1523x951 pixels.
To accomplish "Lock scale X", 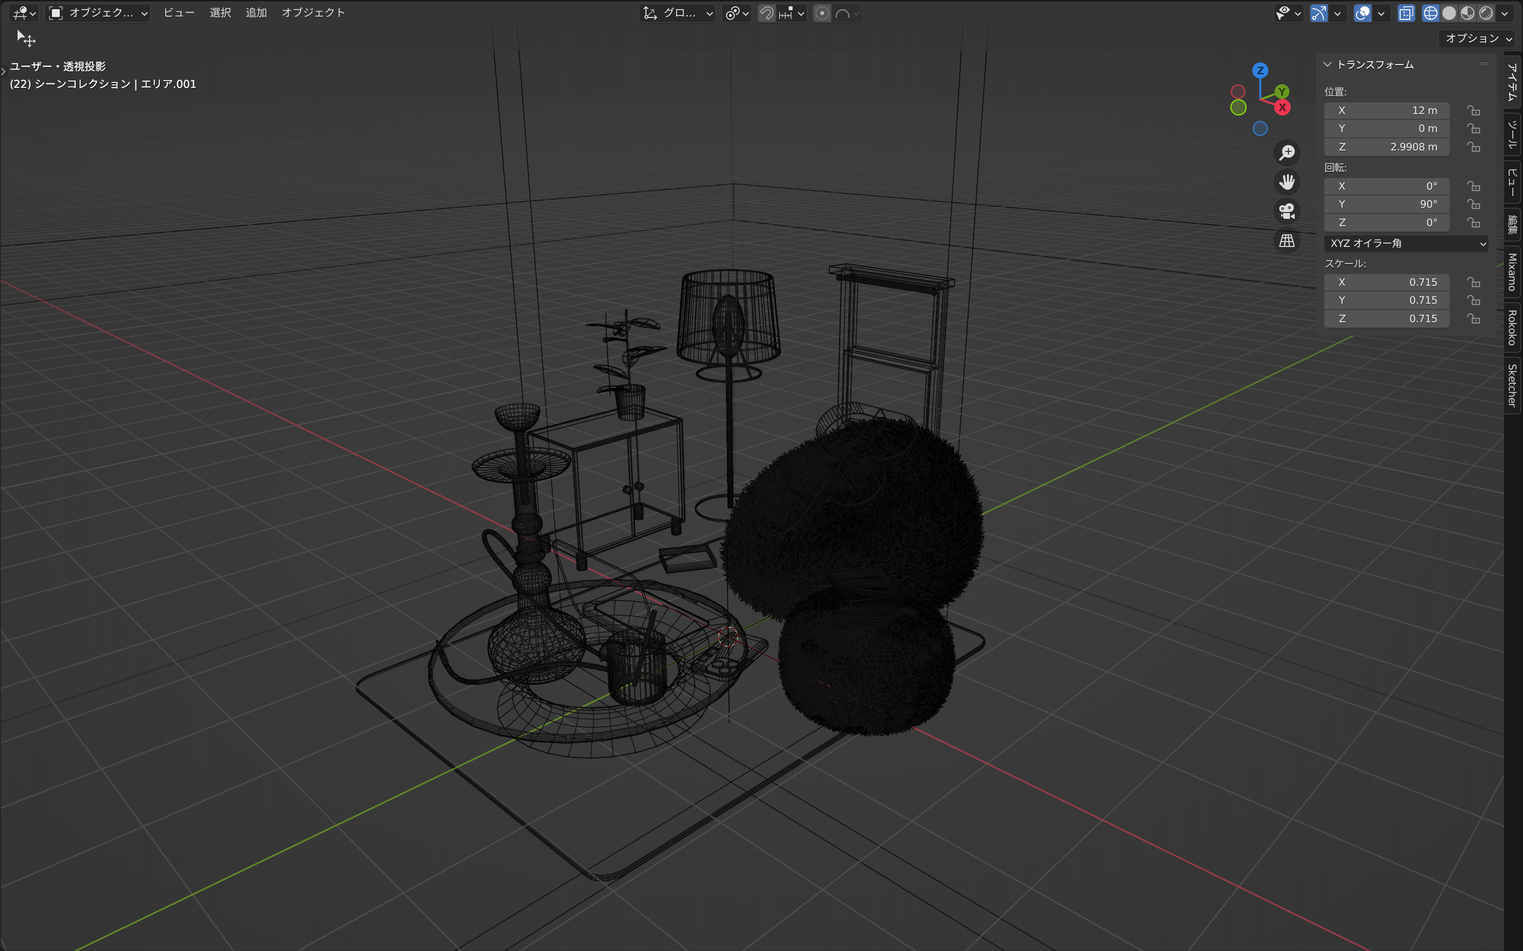I will tap(1473, 282).
